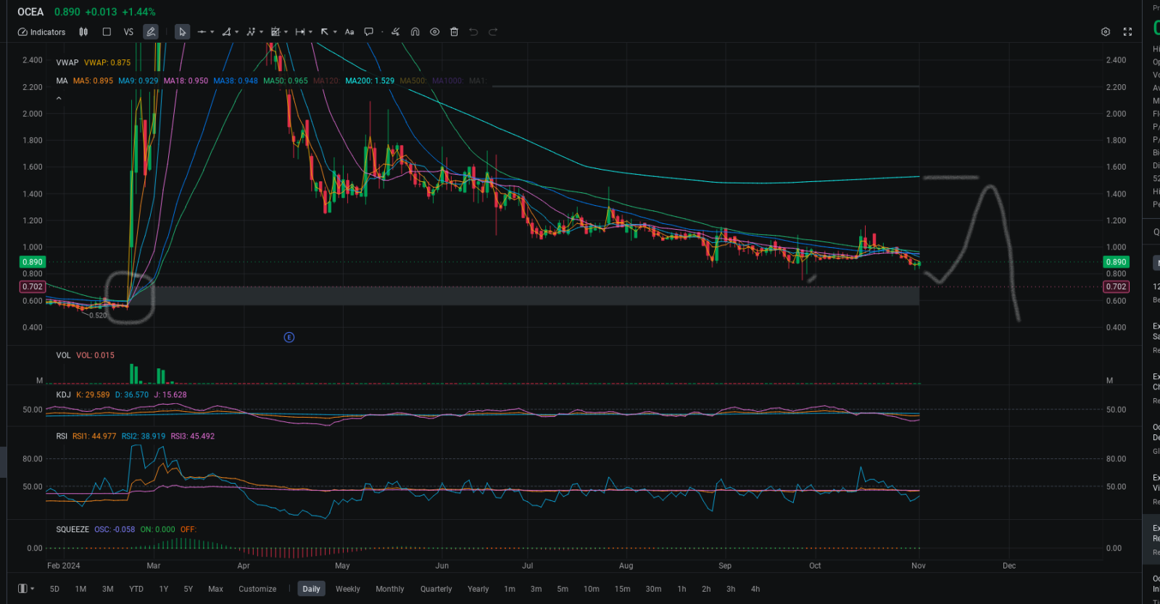Expand the wave pattern tool dropdown
This screenshot has width=1160, height=604.
click(262, 32)
